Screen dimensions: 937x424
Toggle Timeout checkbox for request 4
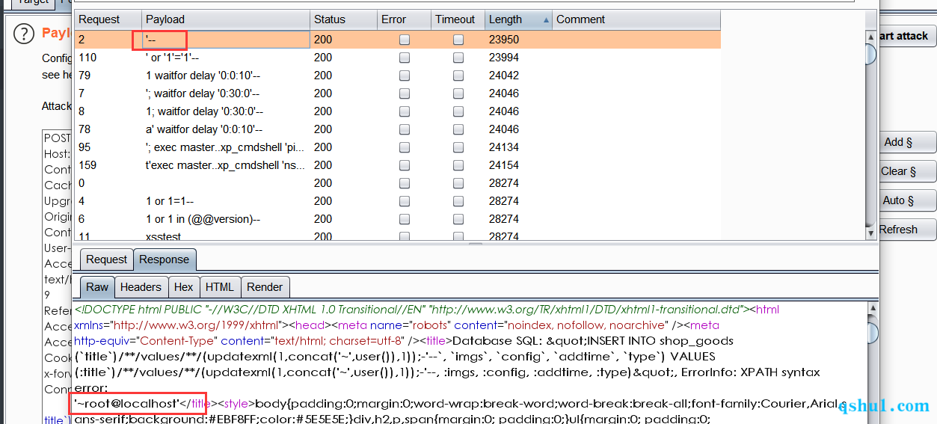point(458,201)
